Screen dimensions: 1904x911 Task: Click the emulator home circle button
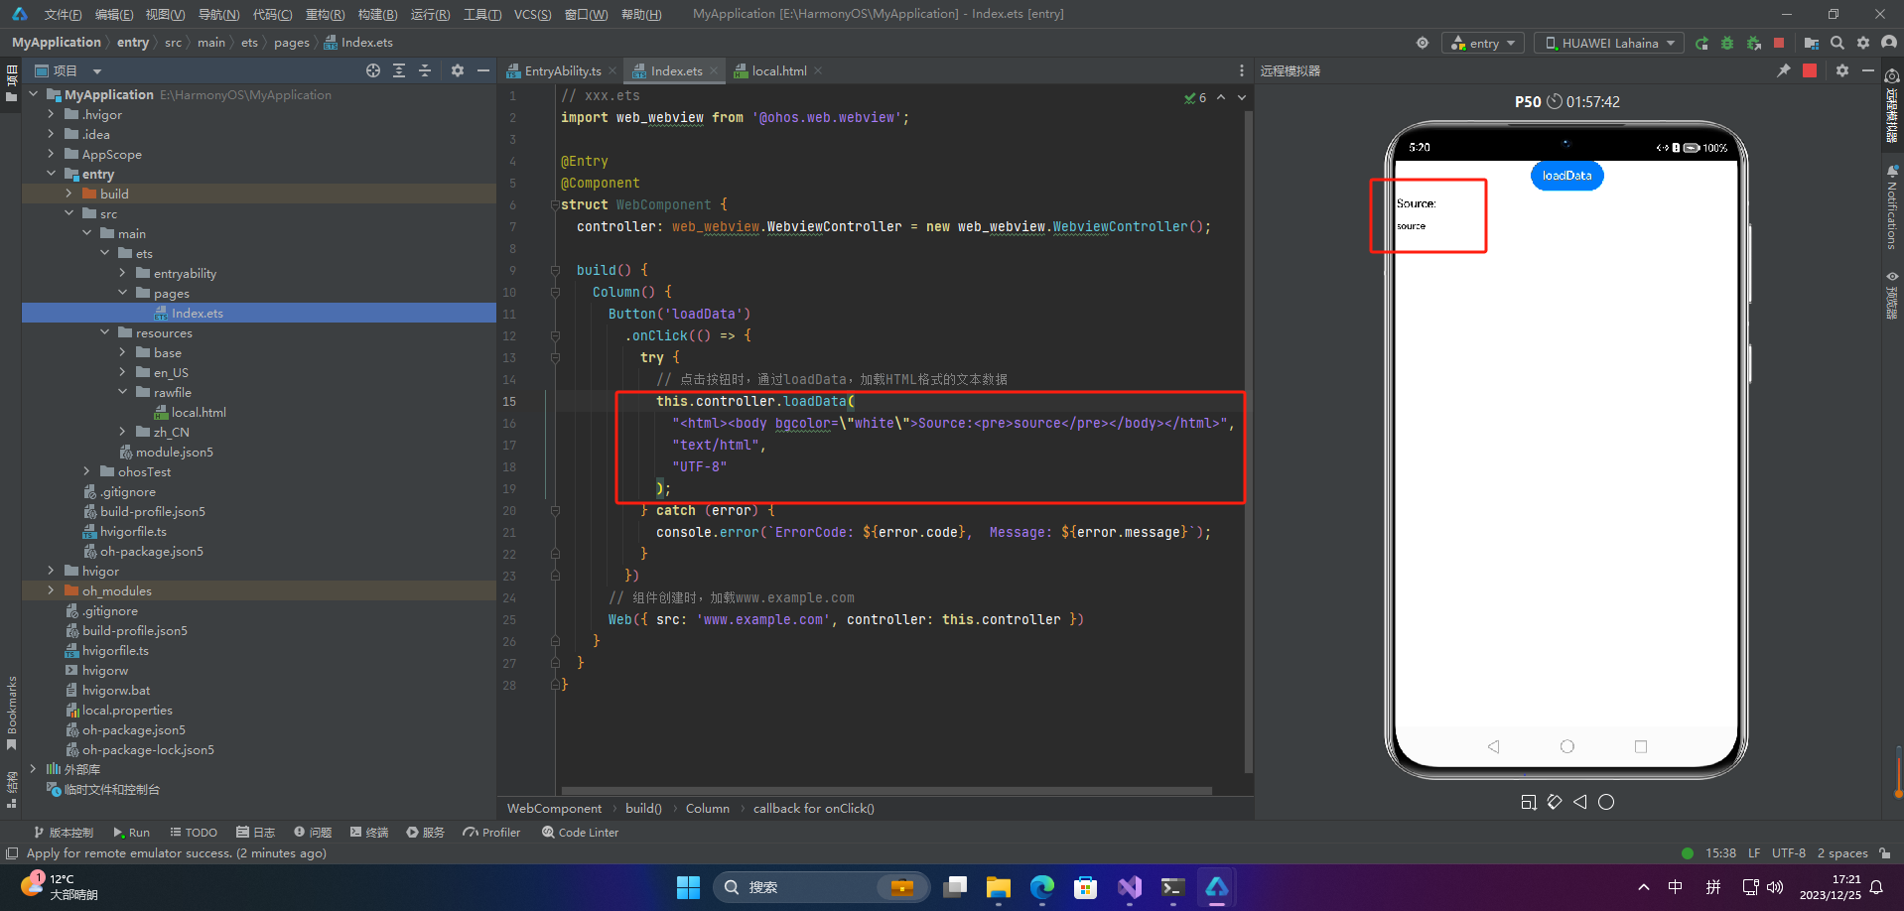pyautogui.click(x=1606, y=802)
